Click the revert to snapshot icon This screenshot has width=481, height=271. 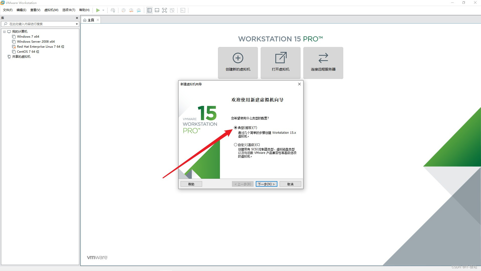(131, 10)
